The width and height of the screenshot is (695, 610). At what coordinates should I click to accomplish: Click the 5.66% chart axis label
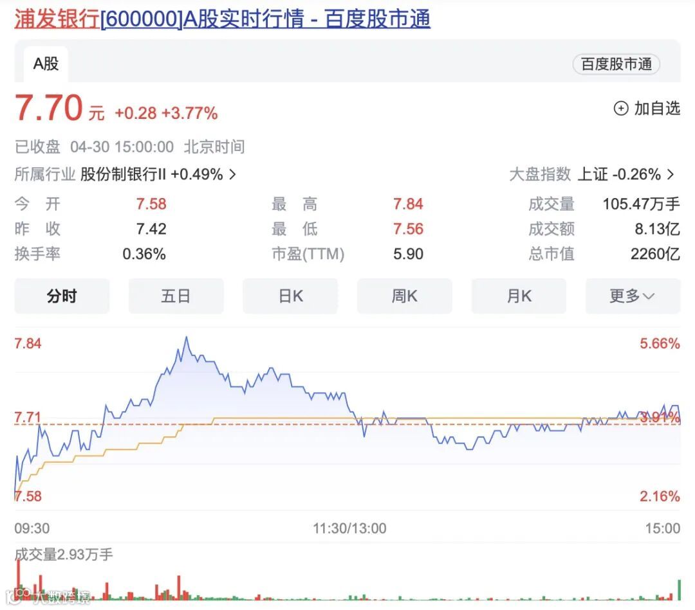pos(660,343)
